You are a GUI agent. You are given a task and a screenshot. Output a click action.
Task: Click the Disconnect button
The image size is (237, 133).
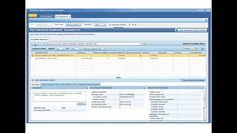click(202, 30)
